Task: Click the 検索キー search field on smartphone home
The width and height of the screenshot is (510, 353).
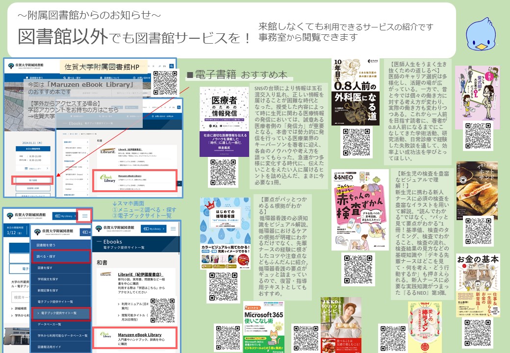Action: point(21,298)
